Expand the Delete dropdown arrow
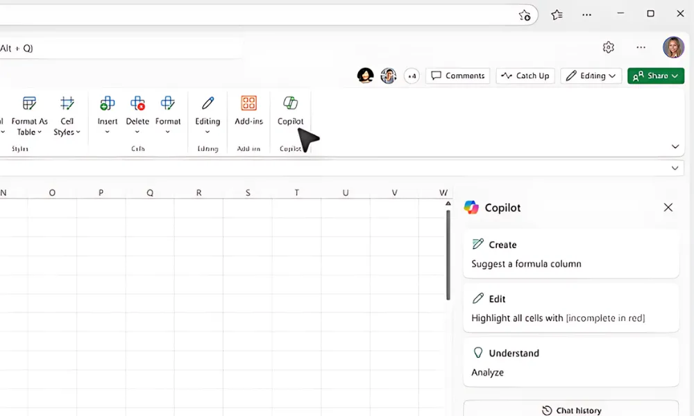 coord(137,132)
